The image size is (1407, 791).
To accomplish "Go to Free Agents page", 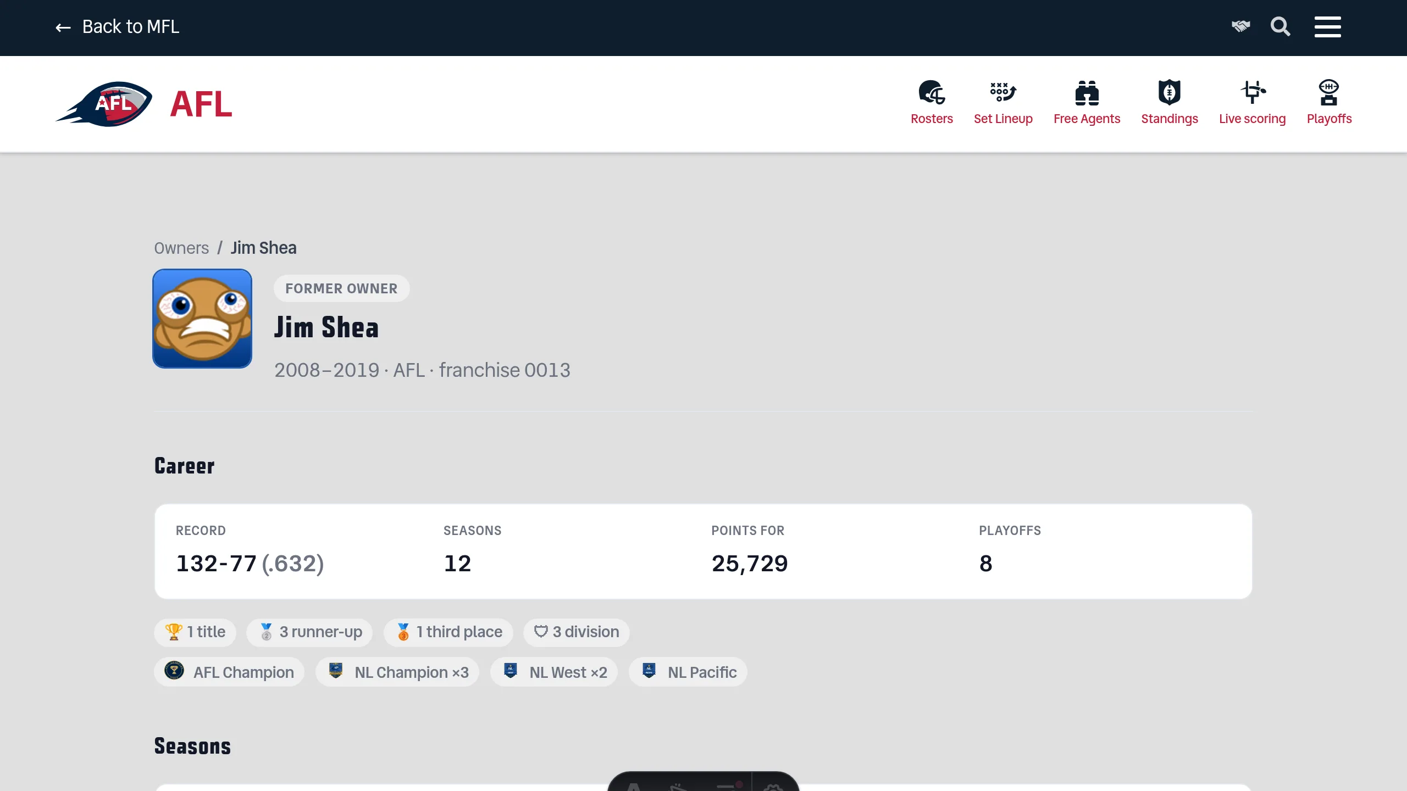I will coord(1087,119).
